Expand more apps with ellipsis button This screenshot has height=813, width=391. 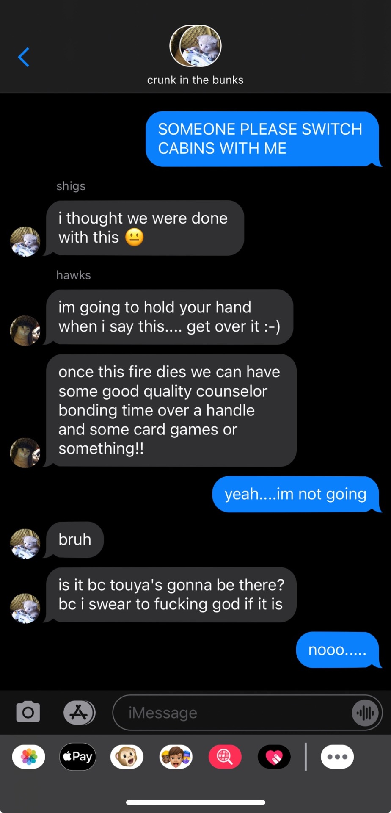point(337,757)
